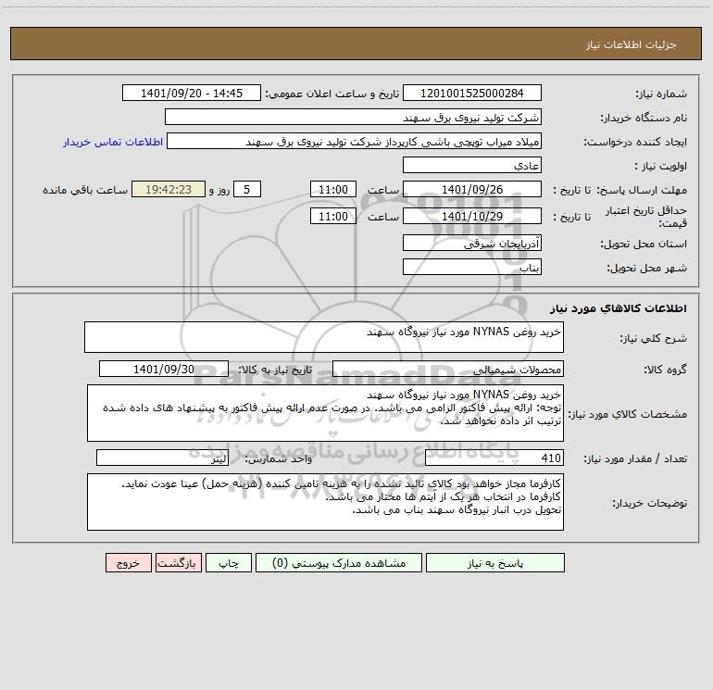Click the label نام دستگاه خریدار

point(644,119)
